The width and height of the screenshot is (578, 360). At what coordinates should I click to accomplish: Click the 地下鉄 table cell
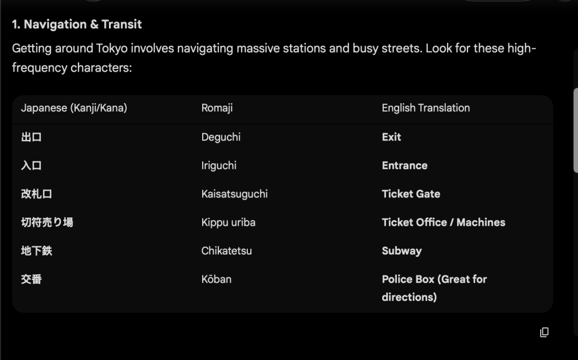tap(37, 251)
